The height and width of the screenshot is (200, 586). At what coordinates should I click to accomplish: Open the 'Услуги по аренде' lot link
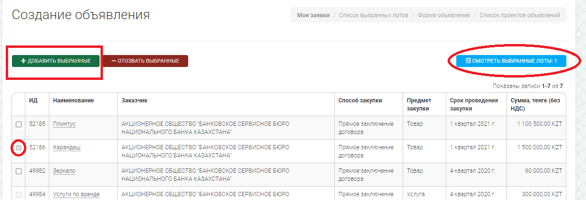point(76,194)
